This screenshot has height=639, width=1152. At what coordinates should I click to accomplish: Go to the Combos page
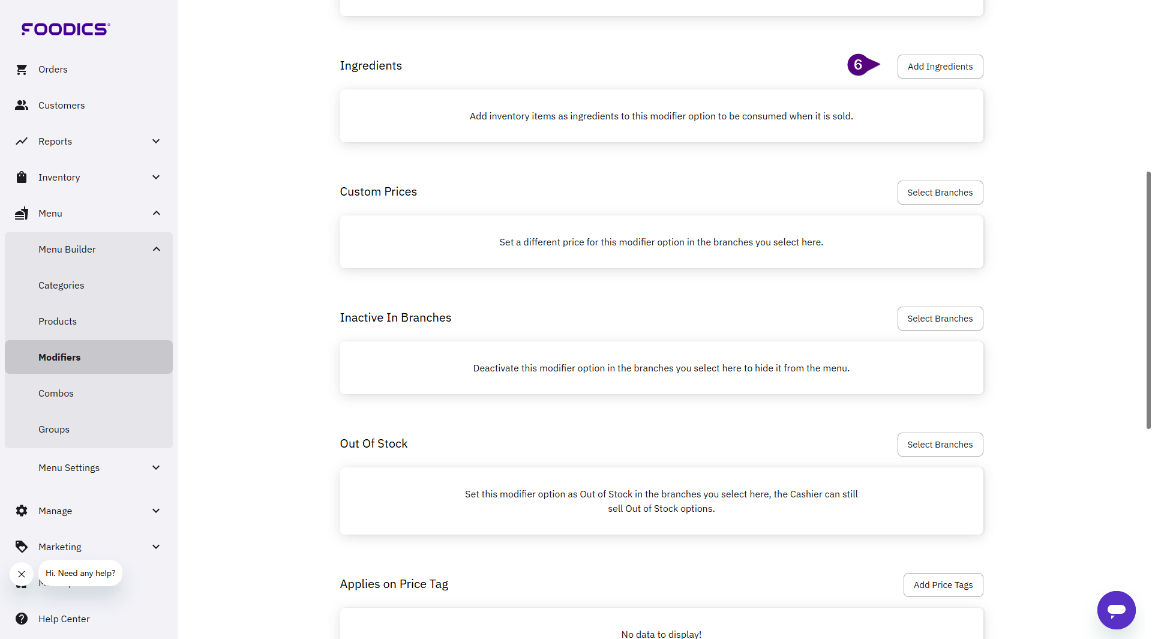(x=56, y=394)
